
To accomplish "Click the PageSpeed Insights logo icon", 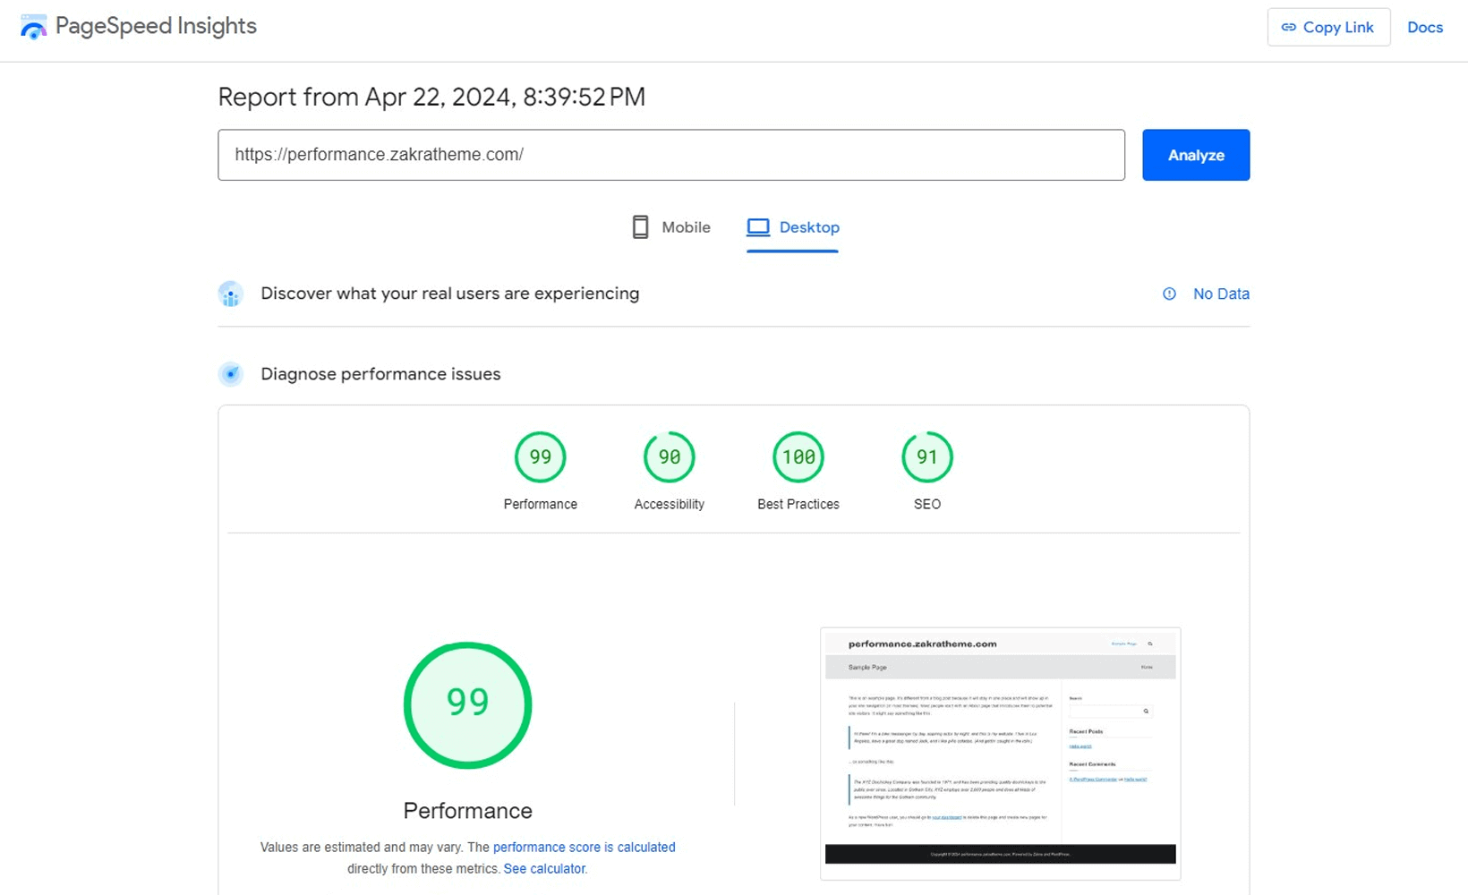I will 33,27.
